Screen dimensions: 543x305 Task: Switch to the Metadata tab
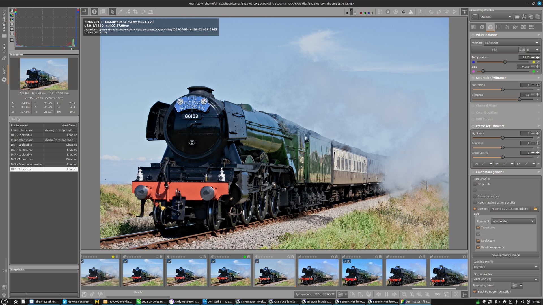click(532, 27)
